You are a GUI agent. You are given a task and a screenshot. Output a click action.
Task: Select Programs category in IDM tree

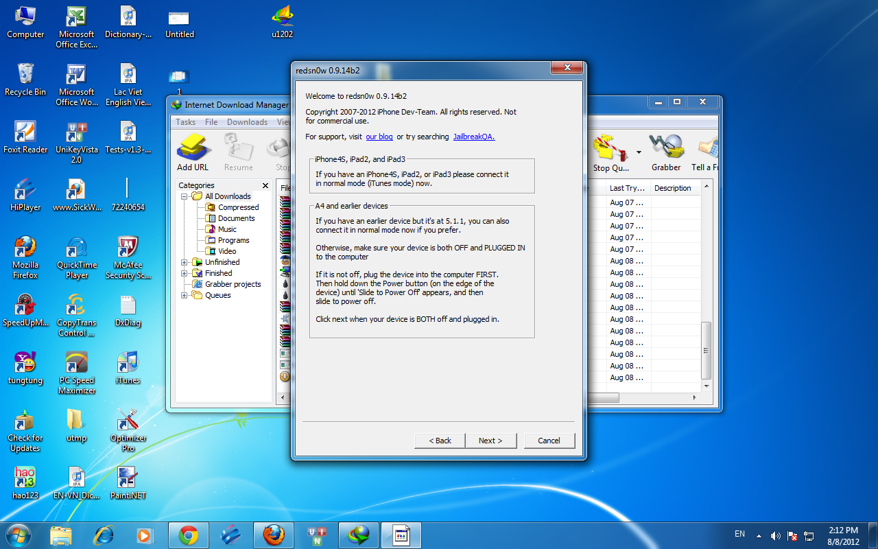[x=233, y=240]
